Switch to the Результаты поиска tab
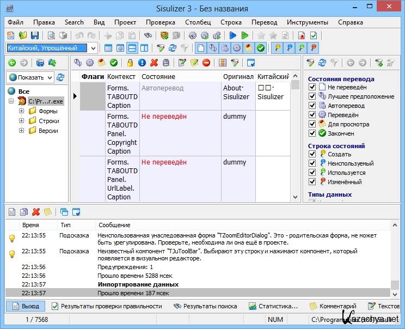 205,306
